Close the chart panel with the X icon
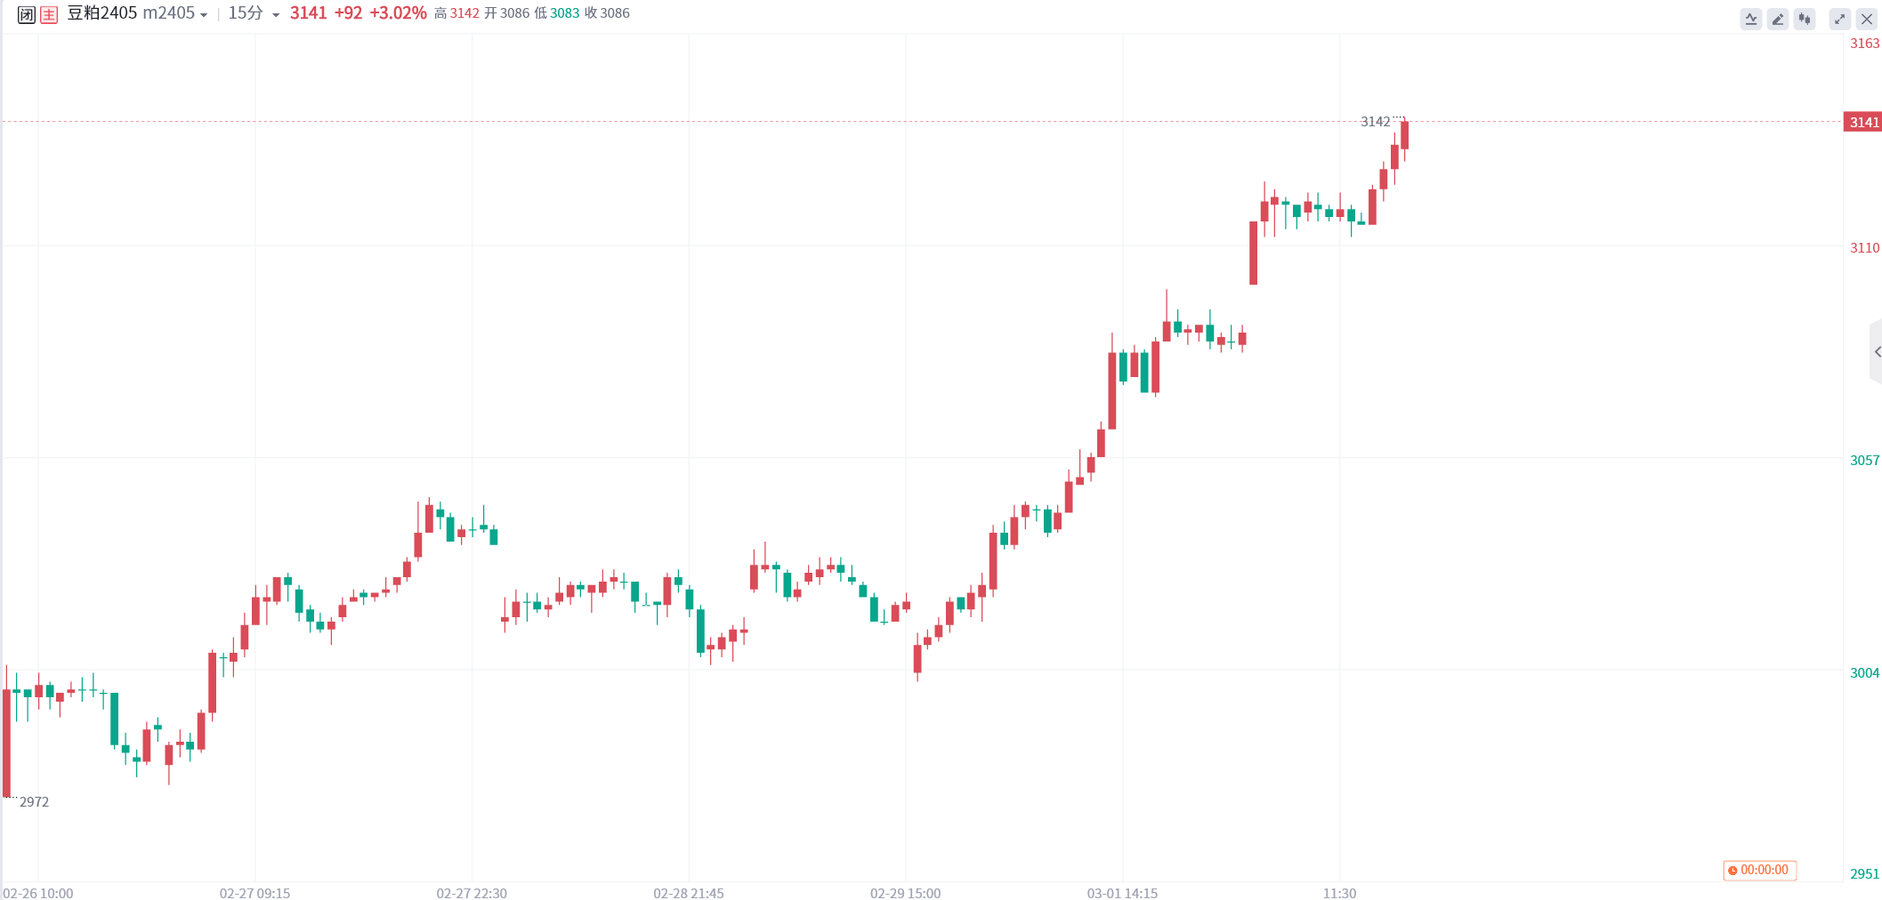This screenshot has height=900, width=1882. [1867, 19]
